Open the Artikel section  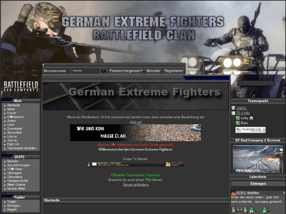(x=11, y=121)
